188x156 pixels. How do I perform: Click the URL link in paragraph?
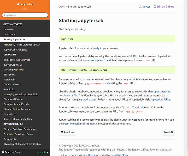tap(134, 56)
